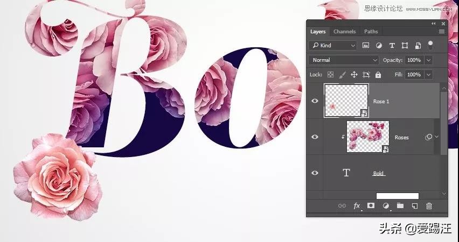The height and width of the screenshot is (242, 459).
Task: Open the Opacity slider dropdown arrow
Action: pyautogui.click(x=428, y=60)
